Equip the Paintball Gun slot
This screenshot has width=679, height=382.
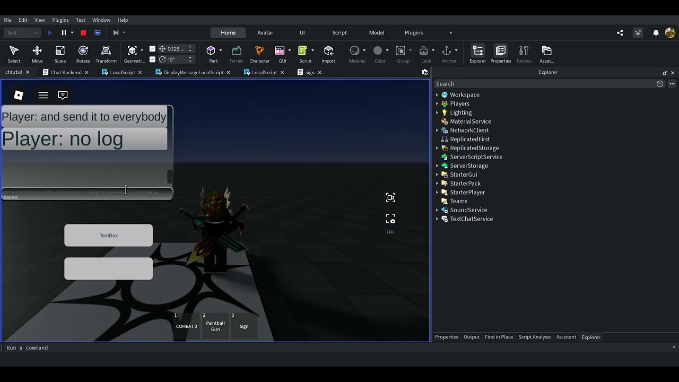tap(215, 325)
